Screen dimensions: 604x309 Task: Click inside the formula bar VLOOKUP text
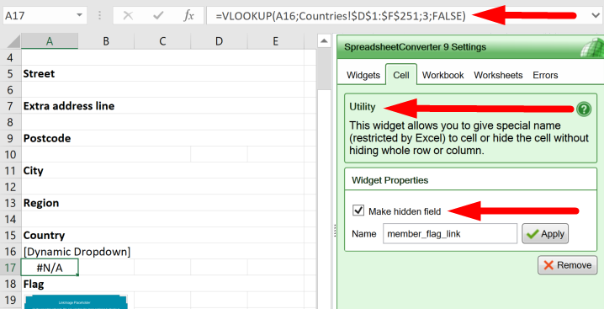tap(341, 16)
